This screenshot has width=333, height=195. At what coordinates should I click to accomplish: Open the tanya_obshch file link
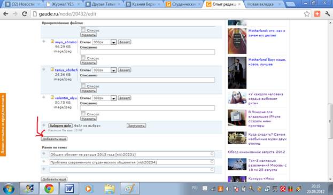coord(66,70)
